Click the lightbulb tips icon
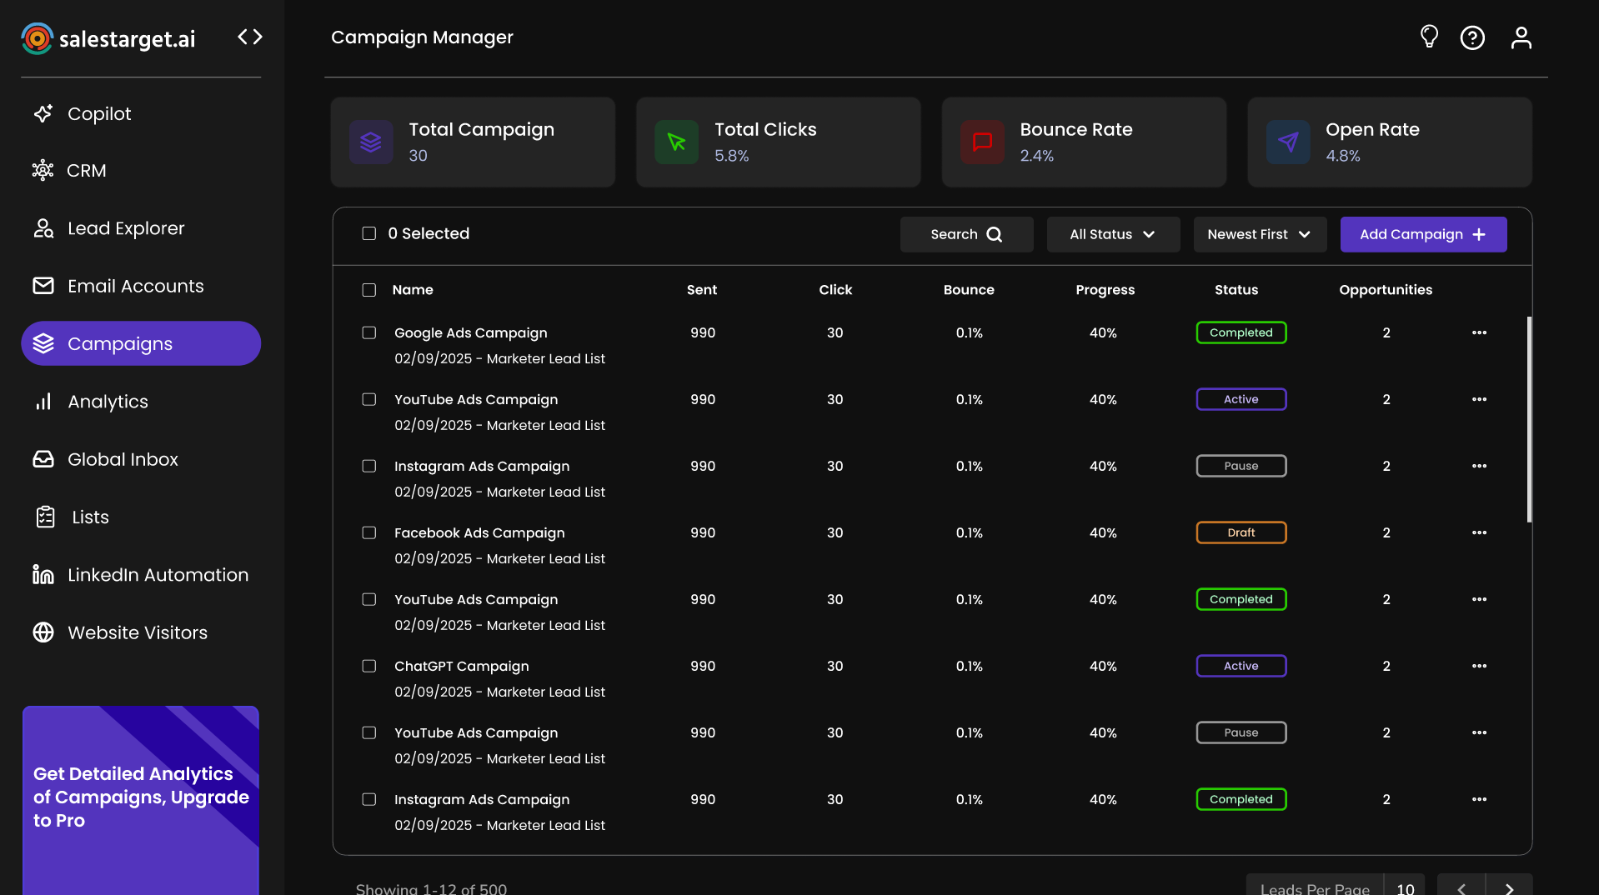The image size is (1599, 895). click(x=1429, y=37)
